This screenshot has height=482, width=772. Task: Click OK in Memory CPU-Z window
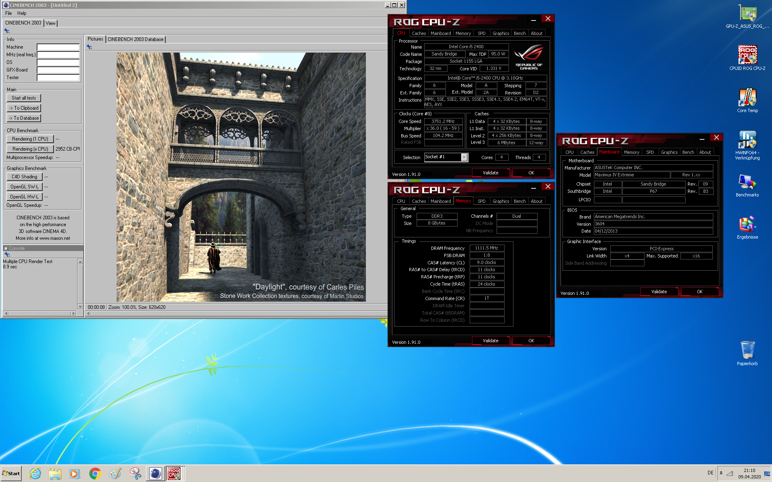[x=531, y=341]
